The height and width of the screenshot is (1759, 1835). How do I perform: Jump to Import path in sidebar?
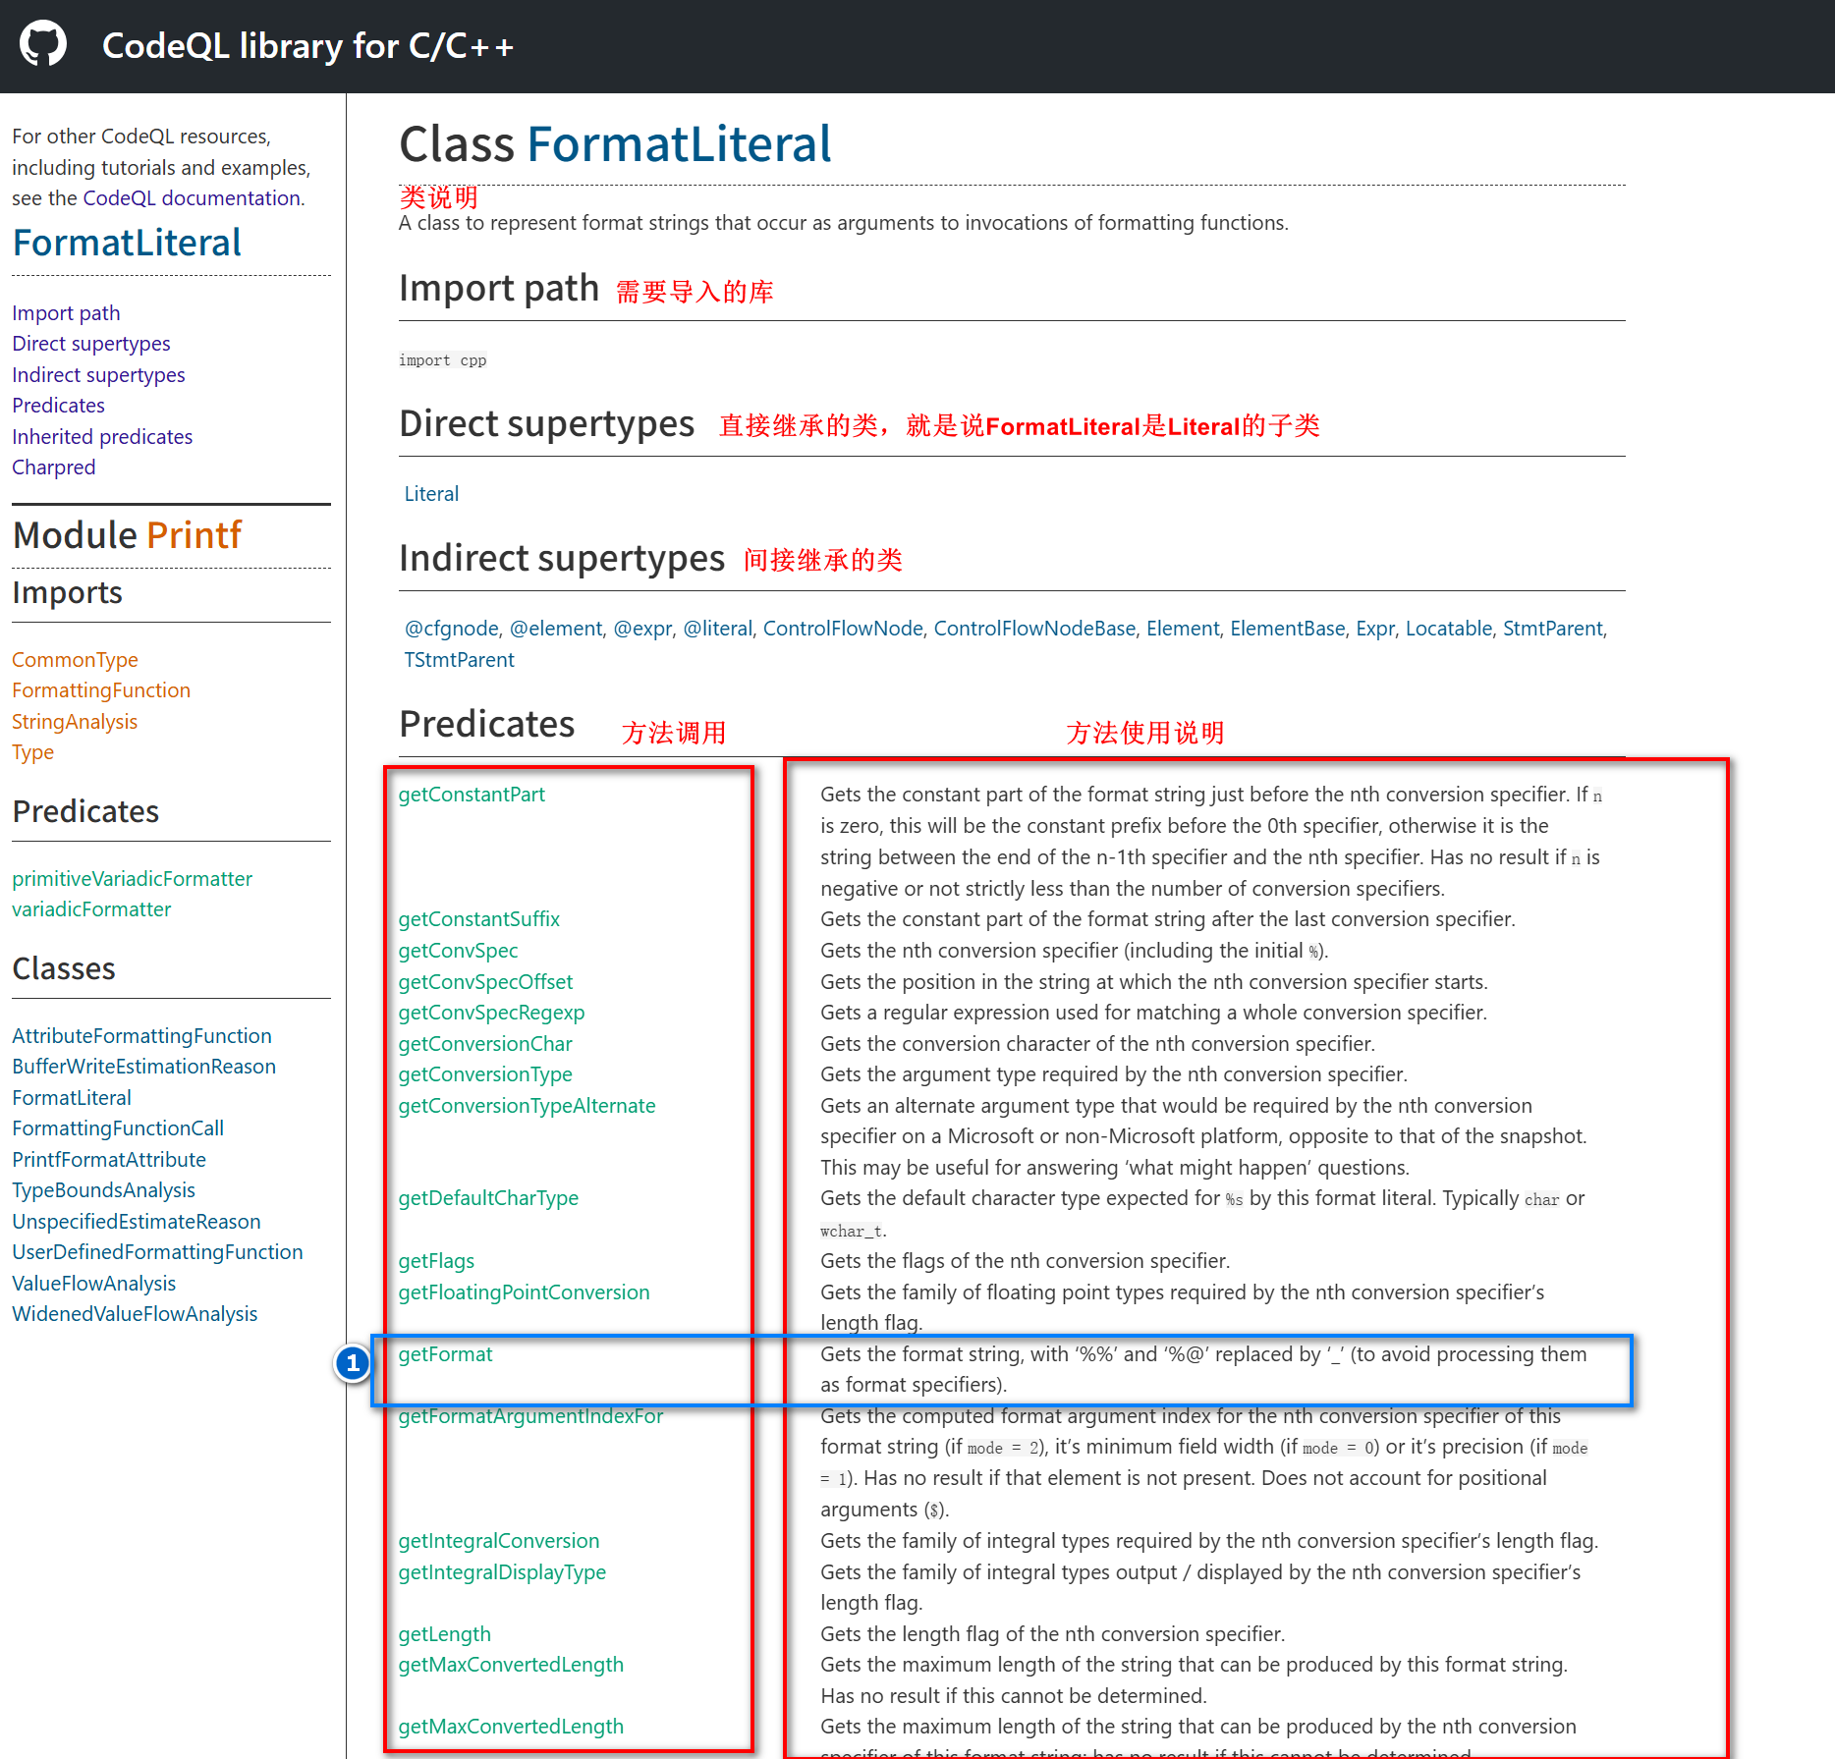tap(66, 313)
